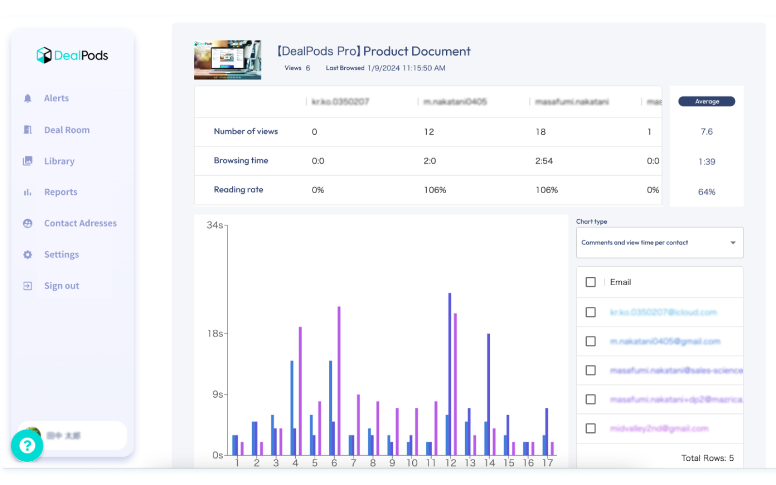Click the purple bar at page 6
776x485 pixels.
pyautogui.click(x=339, y=381)
